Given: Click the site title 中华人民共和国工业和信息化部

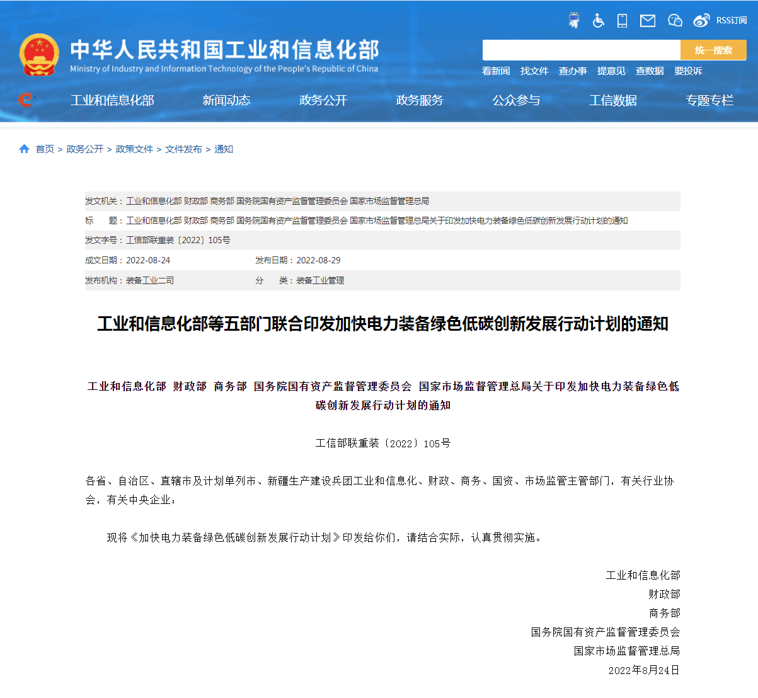Looking at the screenshot, I should 224,50.
